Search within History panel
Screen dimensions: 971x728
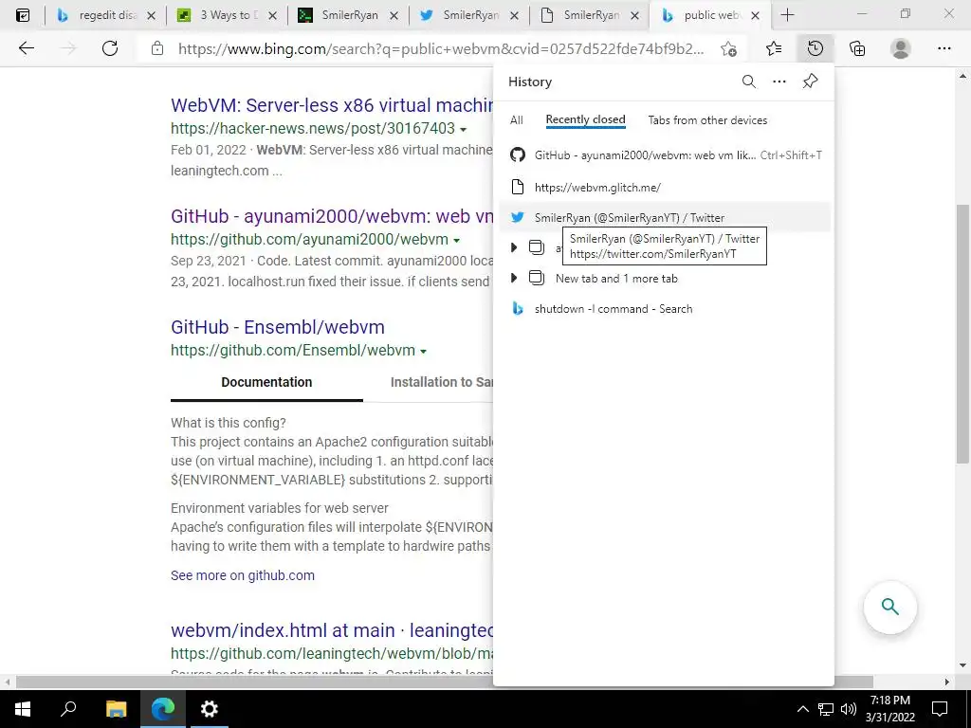[749, 82]
